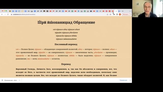This screenshot has width=163, height=92.
Task: Open the word link адах̣
Action: click(80, 49)
